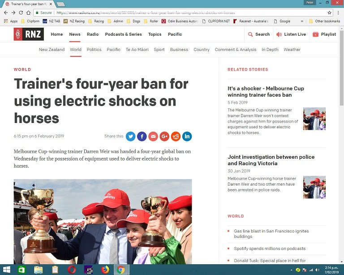
Task: Open Podcasts & Series menu
Action: click(123, 34)
